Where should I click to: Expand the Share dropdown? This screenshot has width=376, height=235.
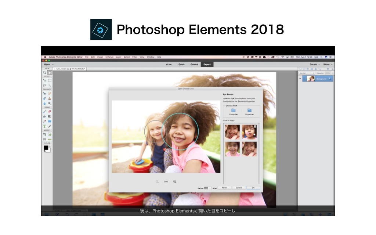[328, 65]
